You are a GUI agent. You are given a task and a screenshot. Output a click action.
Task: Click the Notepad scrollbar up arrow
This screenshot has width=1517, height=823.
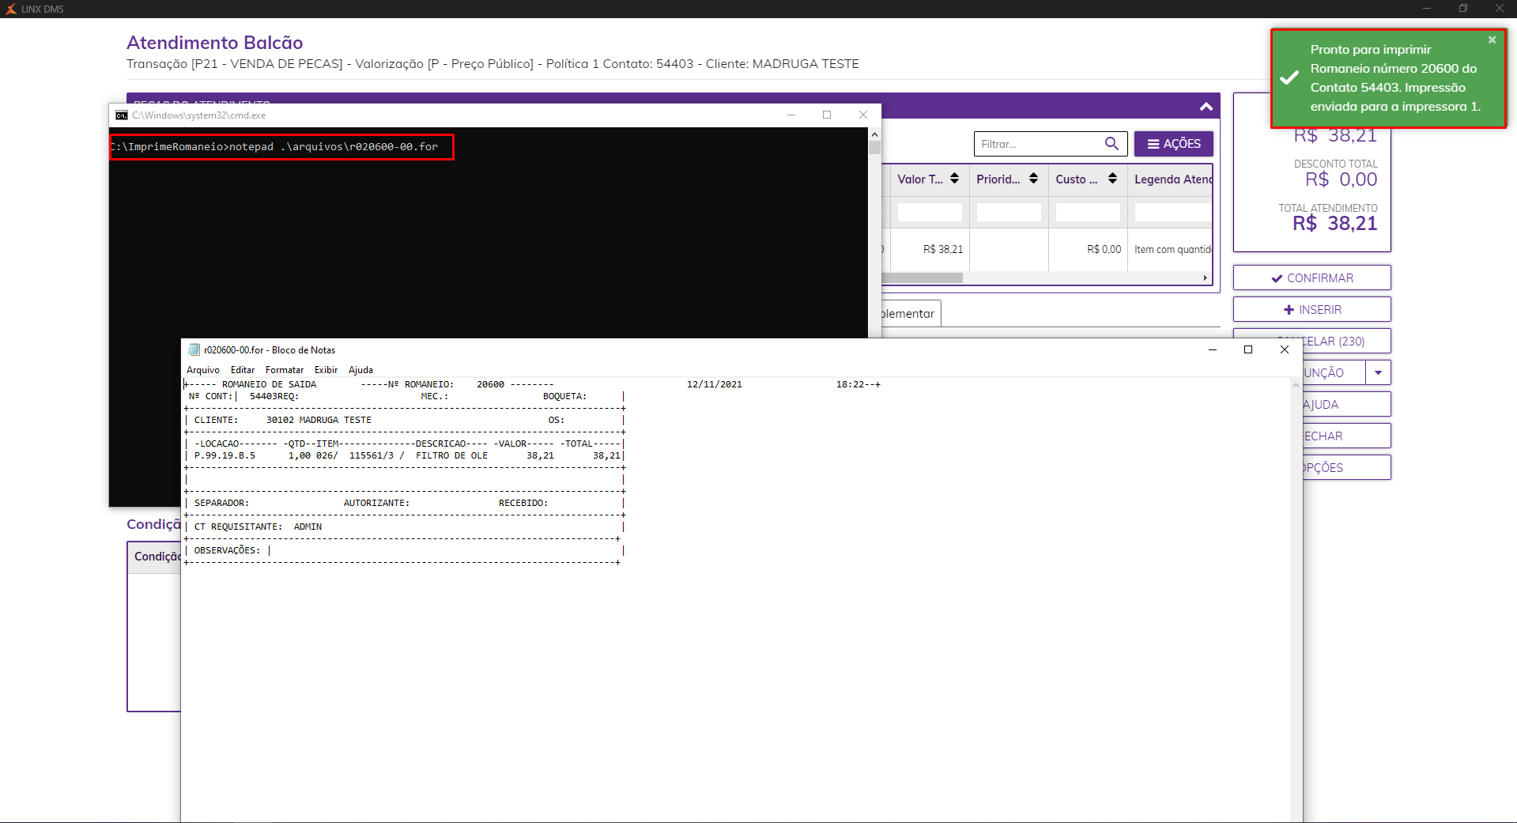point(1296,385)
